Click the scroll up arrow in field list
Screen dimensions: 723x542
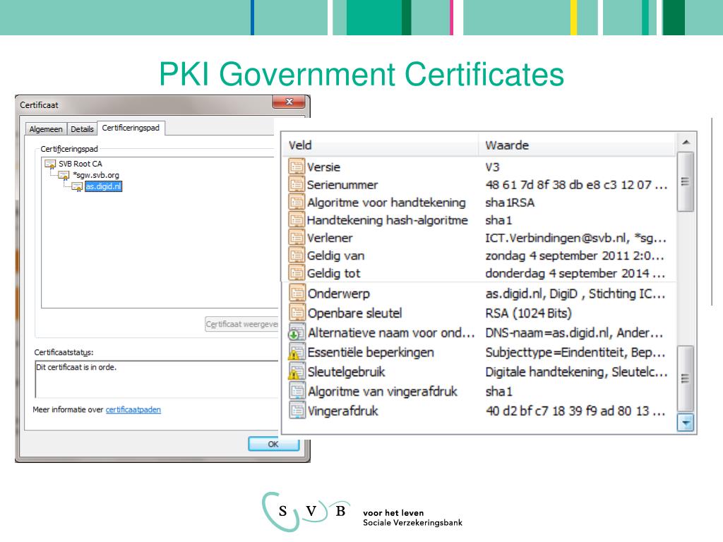pos(686,143)
